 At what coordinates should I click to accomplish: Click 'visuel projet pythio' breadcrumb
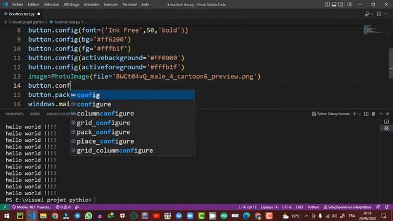[28, 22]
